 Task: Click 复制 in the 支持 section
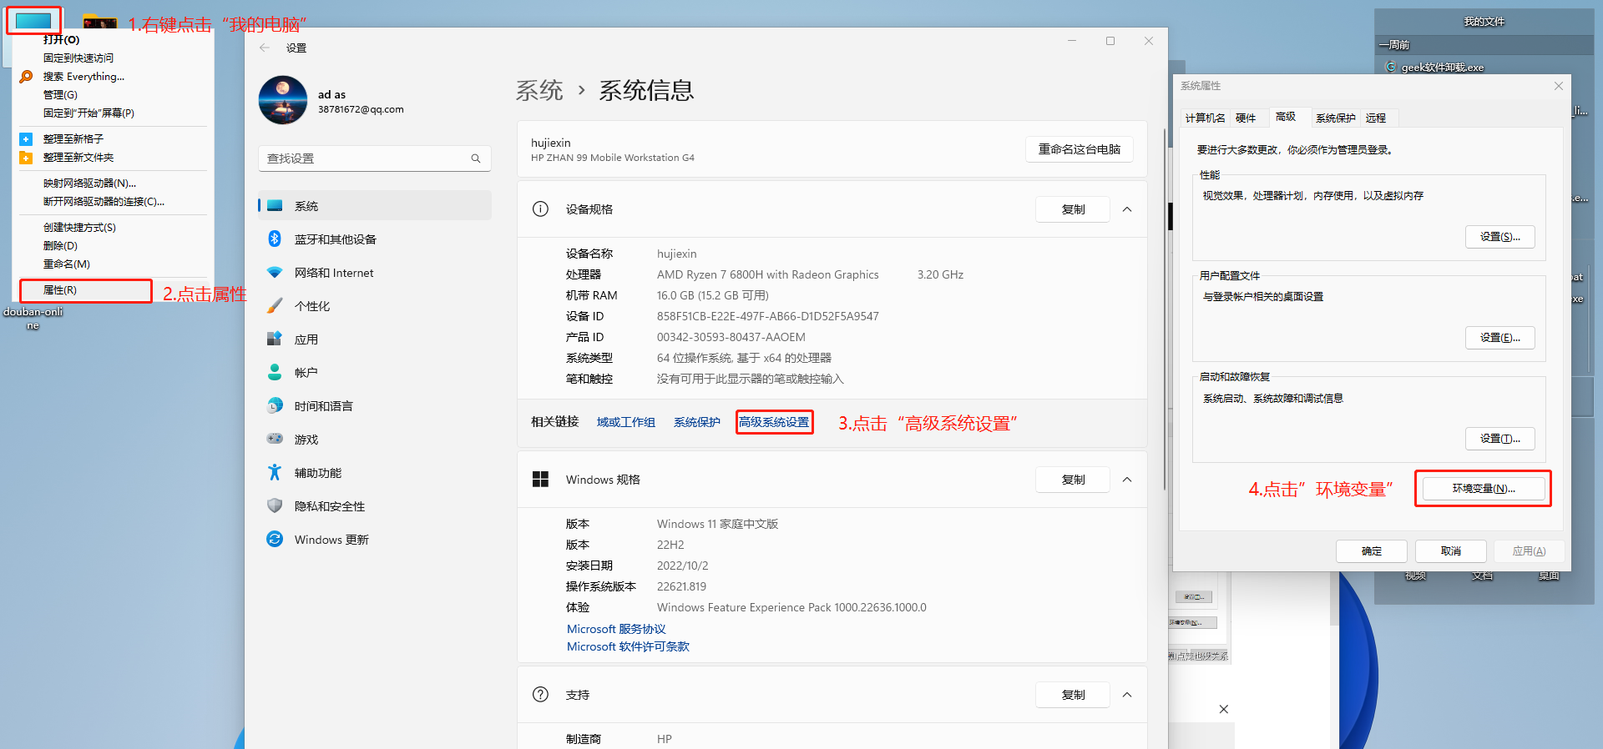(1073, 695)
